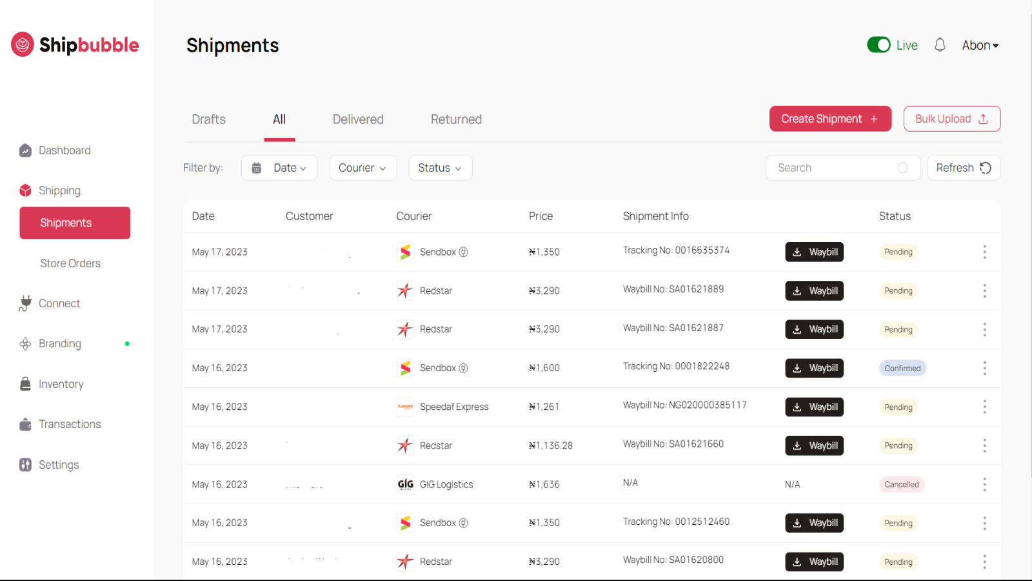Switch to the Delivered tab
The width and height of the screenshot is (1032, 581).
point(357,119)
